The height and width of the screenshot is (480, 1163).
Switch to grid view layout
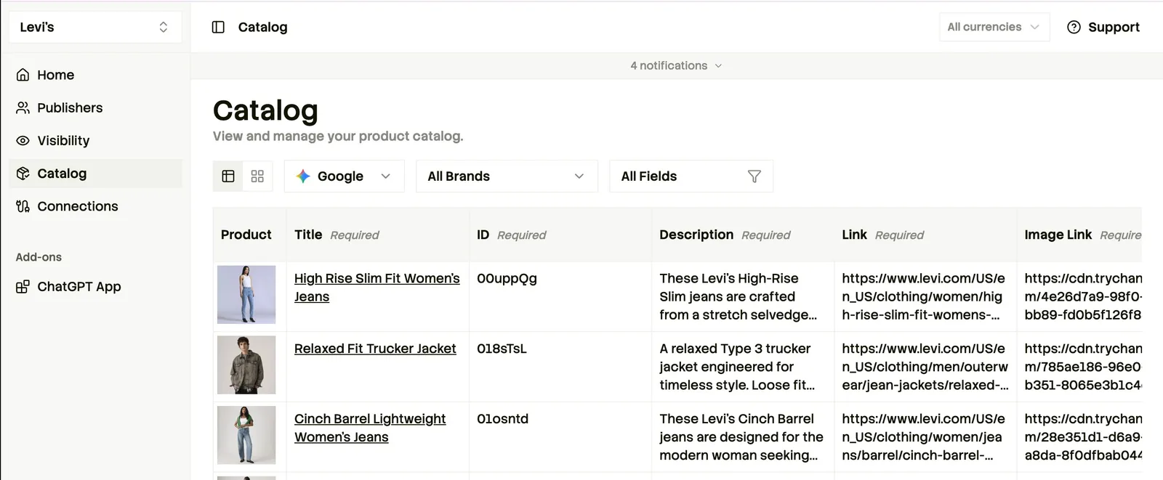coord(257,176)
